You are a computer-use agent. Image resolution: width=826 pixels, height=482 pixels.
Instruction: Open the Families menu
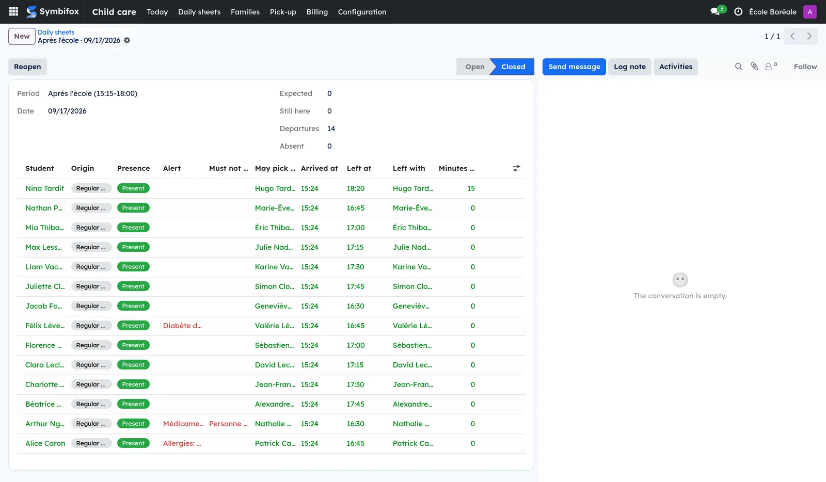coord(245,11)
